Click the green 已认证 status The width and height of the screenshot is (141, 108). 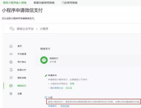[69, 88]
